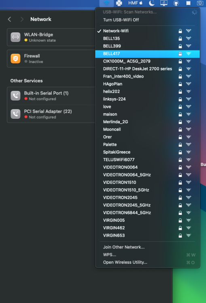Click the orange Firewall shield icon

point(15,59)
